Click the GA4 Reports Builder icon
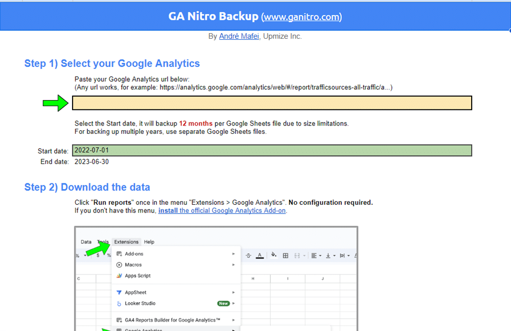Screen dimensions: 511x331 pos(119,320)
